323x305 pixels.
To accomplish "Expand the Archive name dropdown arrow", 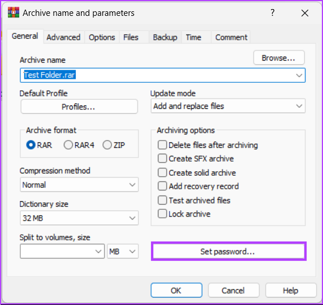I will [299, 75].
